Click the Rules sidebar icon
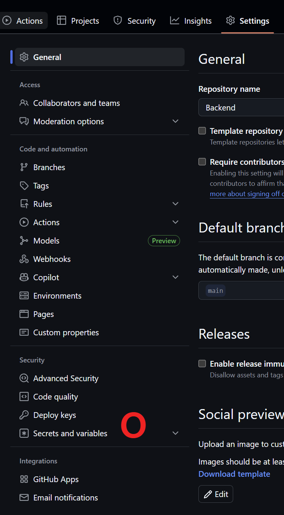This screenshot has height=515, width=284. [x=24, y=204]
